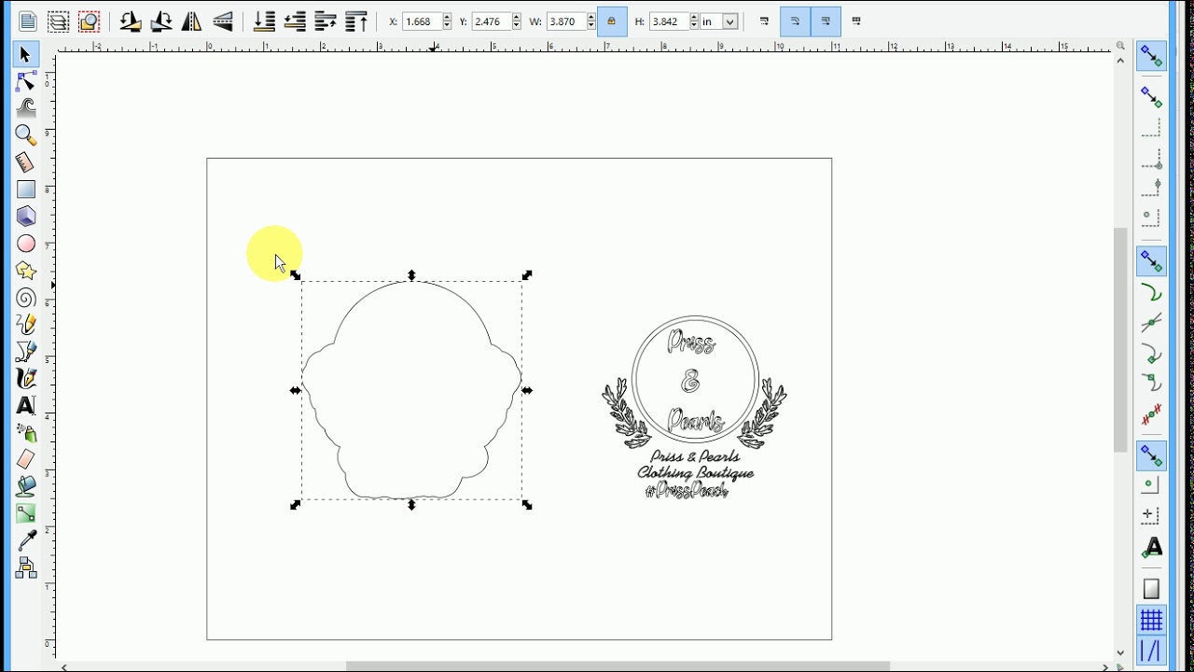Screen dimensions: 1194x672
Task: Select the Ellipse circle tool
Action: [x=26, y=244]
